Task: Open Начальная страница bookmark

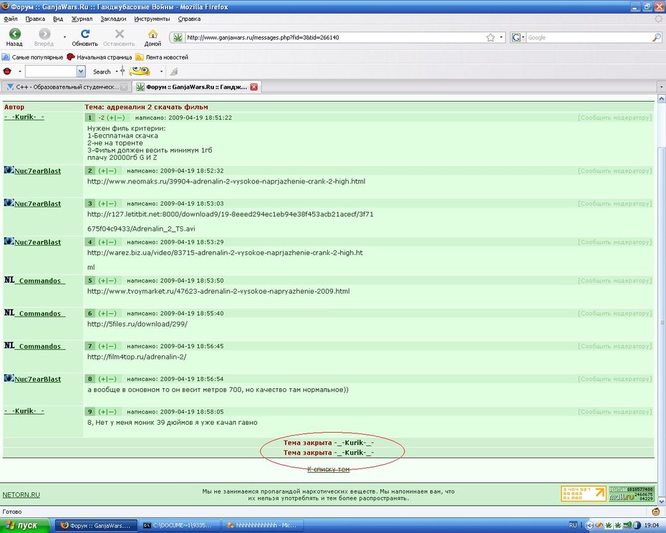Action: tap(100, 57)
